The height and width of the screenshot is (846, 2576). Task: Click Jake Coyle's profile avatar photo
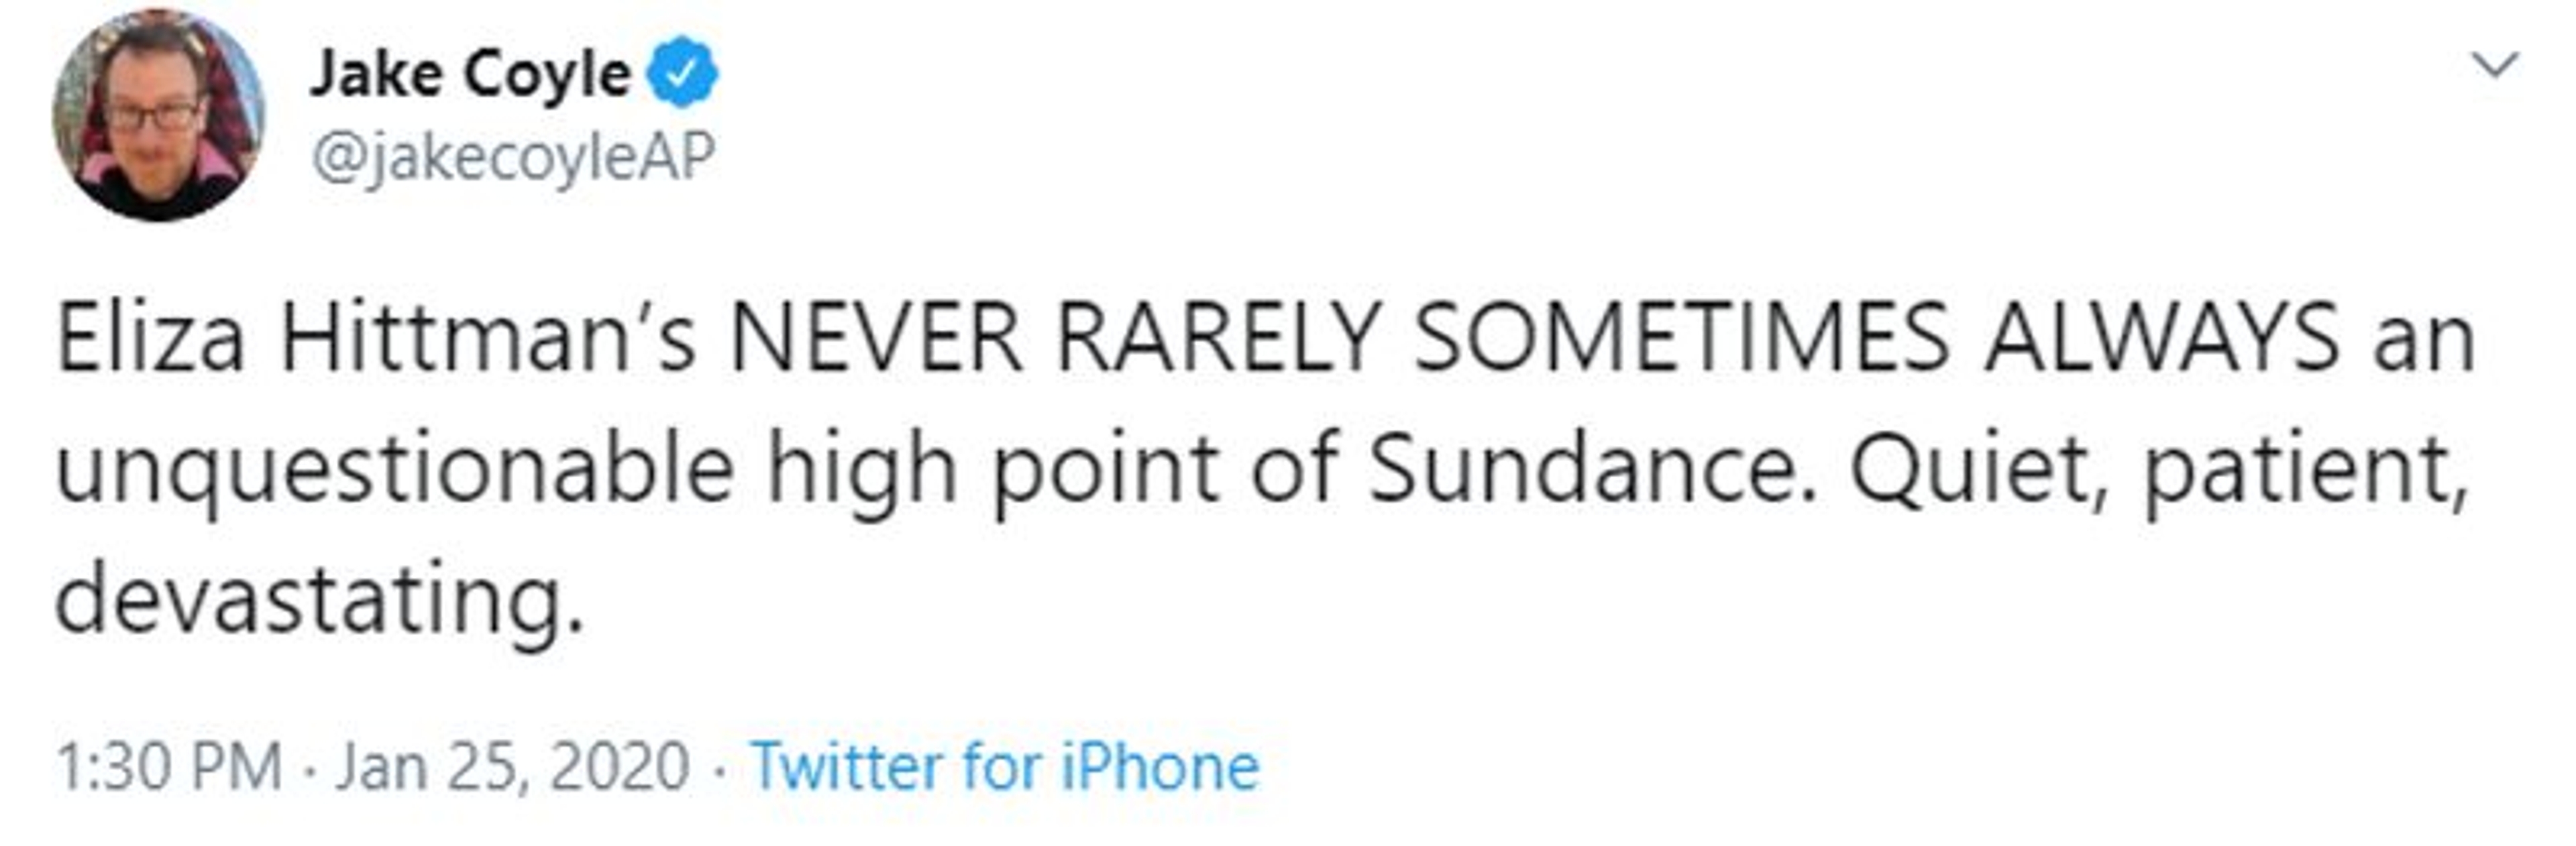[x=158, y=115]
